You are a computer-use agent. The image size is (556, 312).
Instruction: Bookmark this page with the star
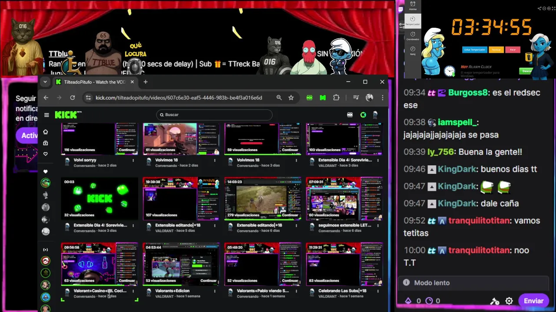point(291,98)
